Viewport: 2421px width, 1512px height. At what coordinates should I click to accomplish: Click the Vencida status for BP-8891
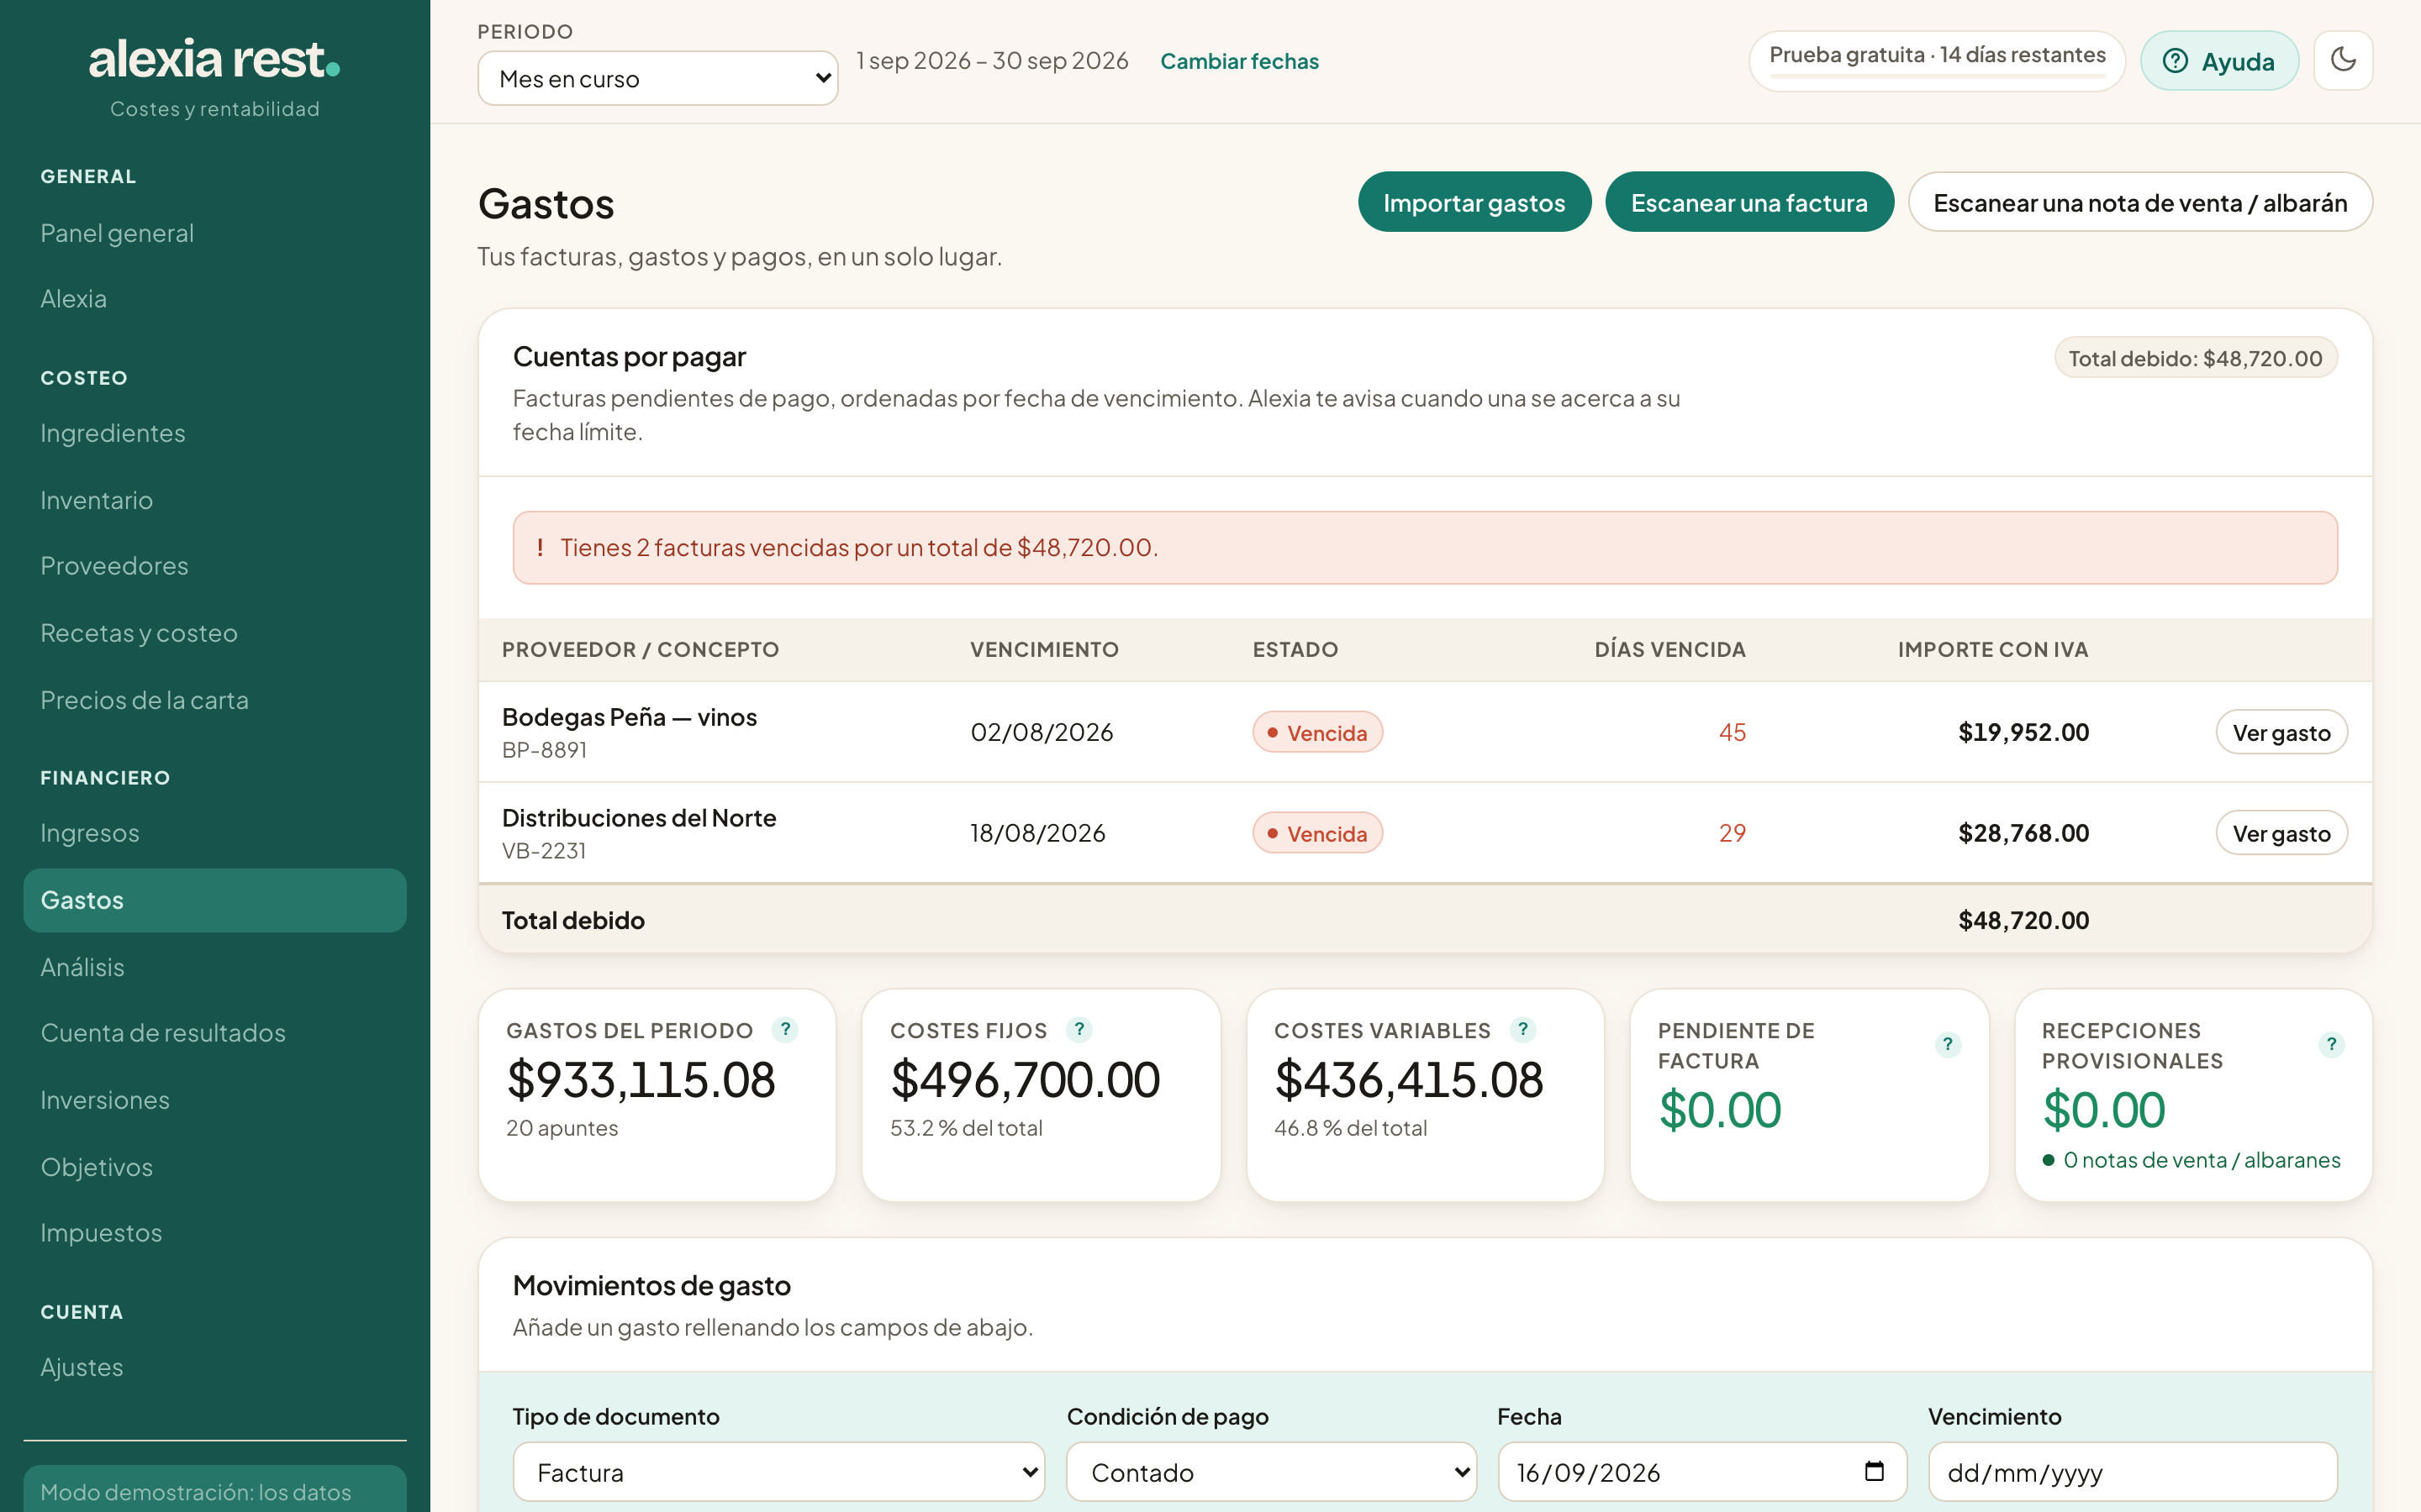[x=1317, y=733]
